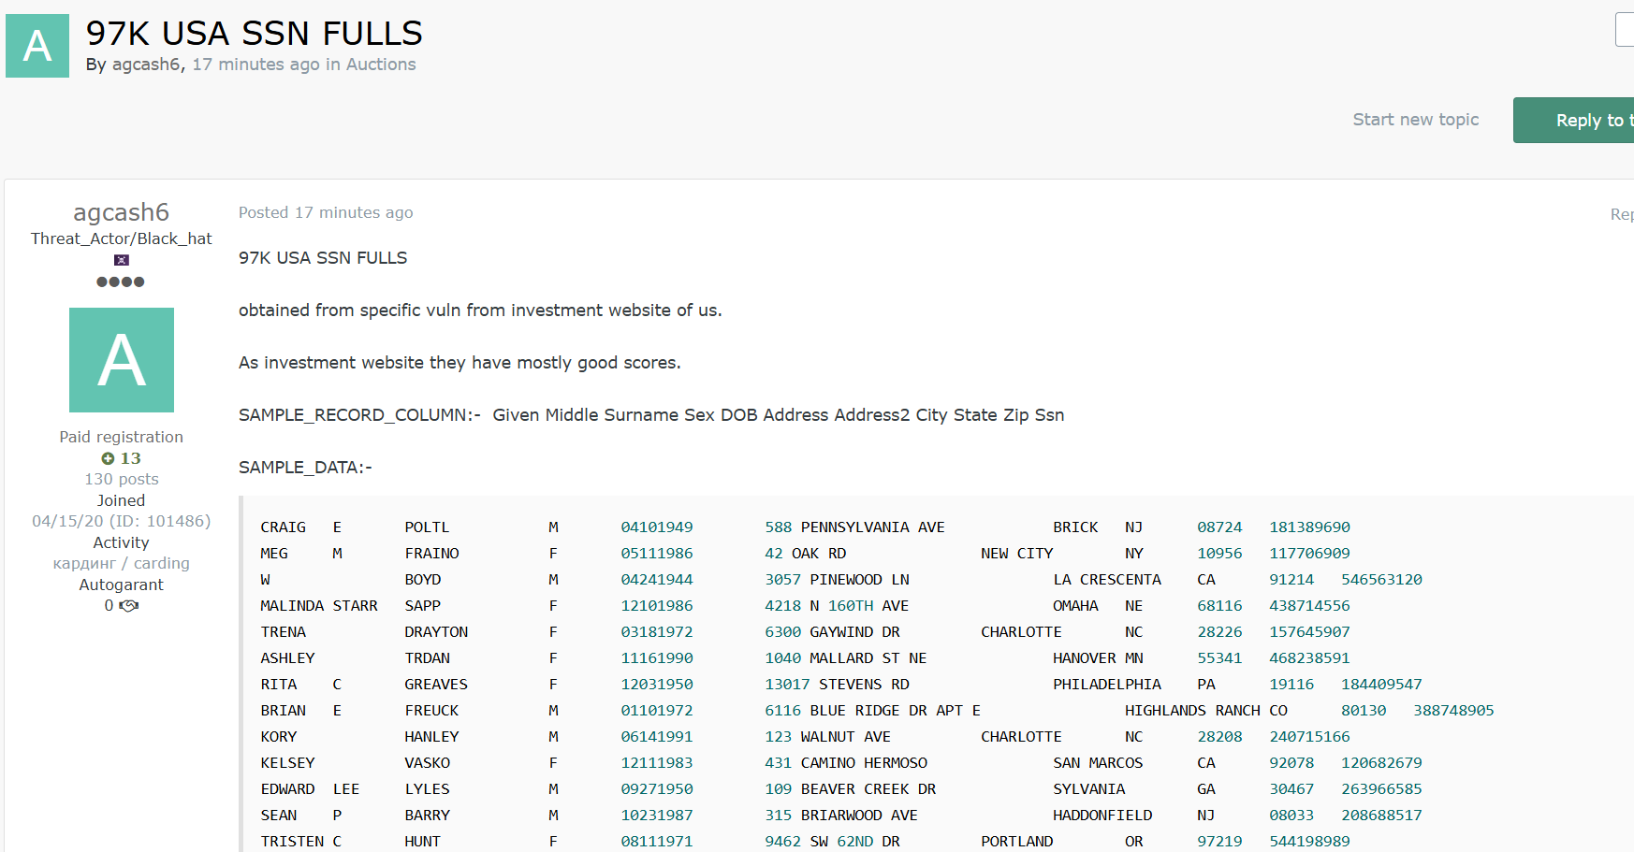Click the green plus reputation icon

[108, 458]
